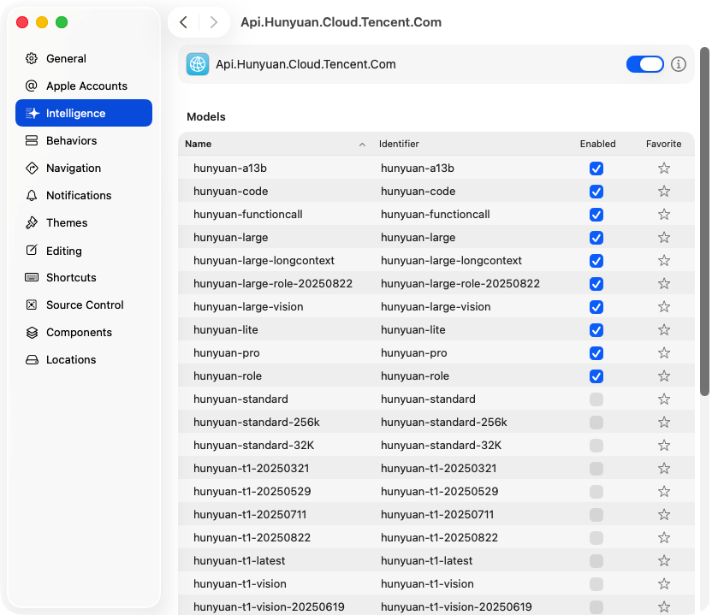The height and width of the screenshot is (615, 712).
Task: Click the models list vertical scrollbar
Action: point(704,222)
